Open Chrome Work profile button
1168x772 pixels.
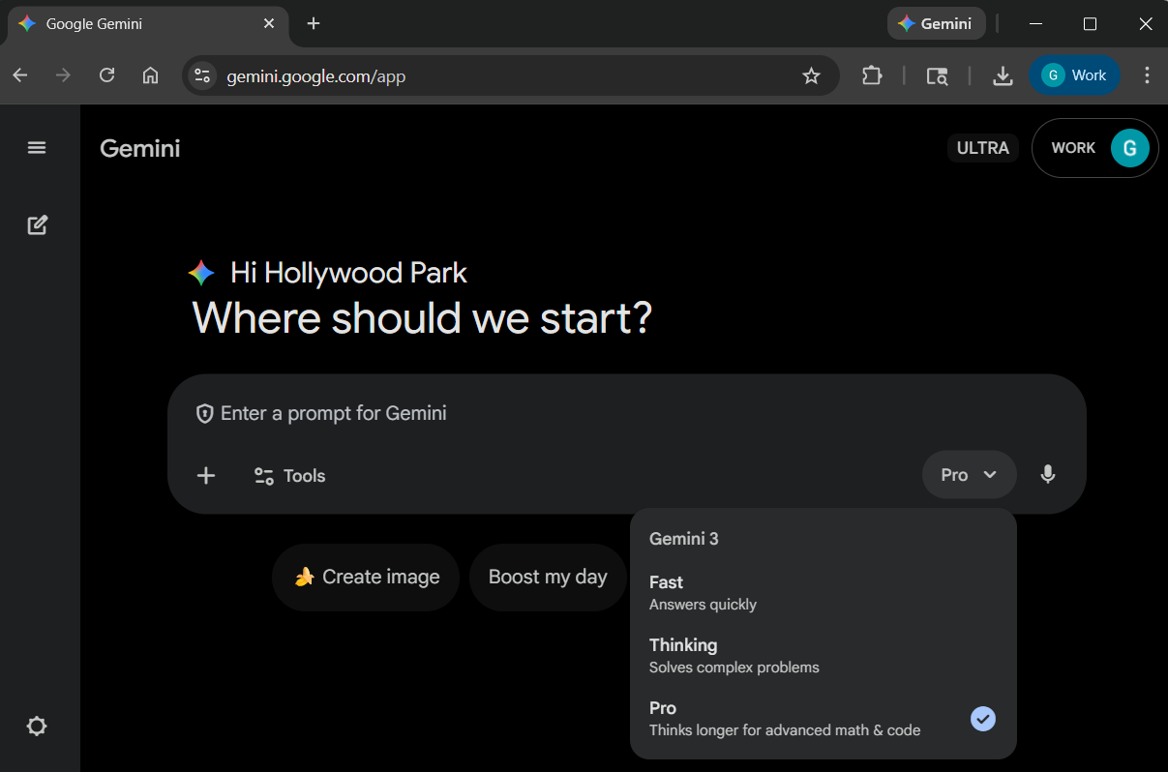pyautogui.click(x=1074, y=75)
